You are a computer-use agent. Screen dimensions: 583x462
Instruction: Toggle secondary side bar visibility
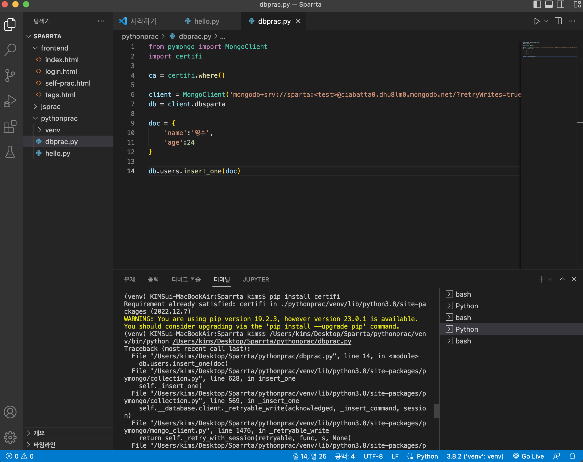[561, 5]
